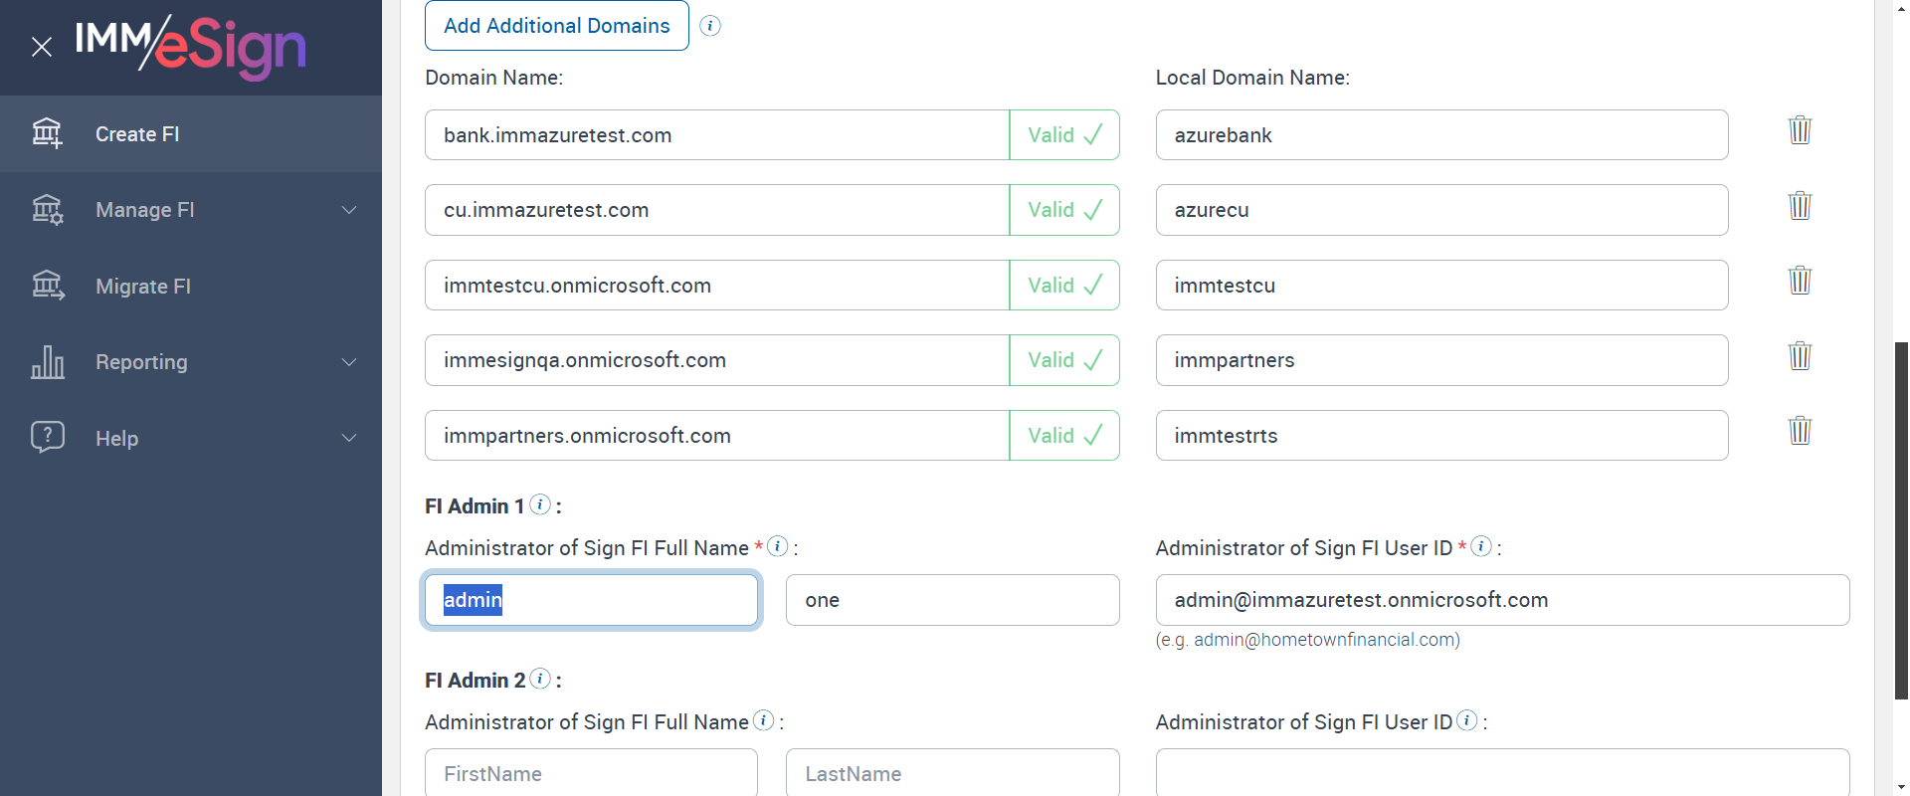
Task: Click the FI Admin 2 FirstName field
Action: [591, 773]
